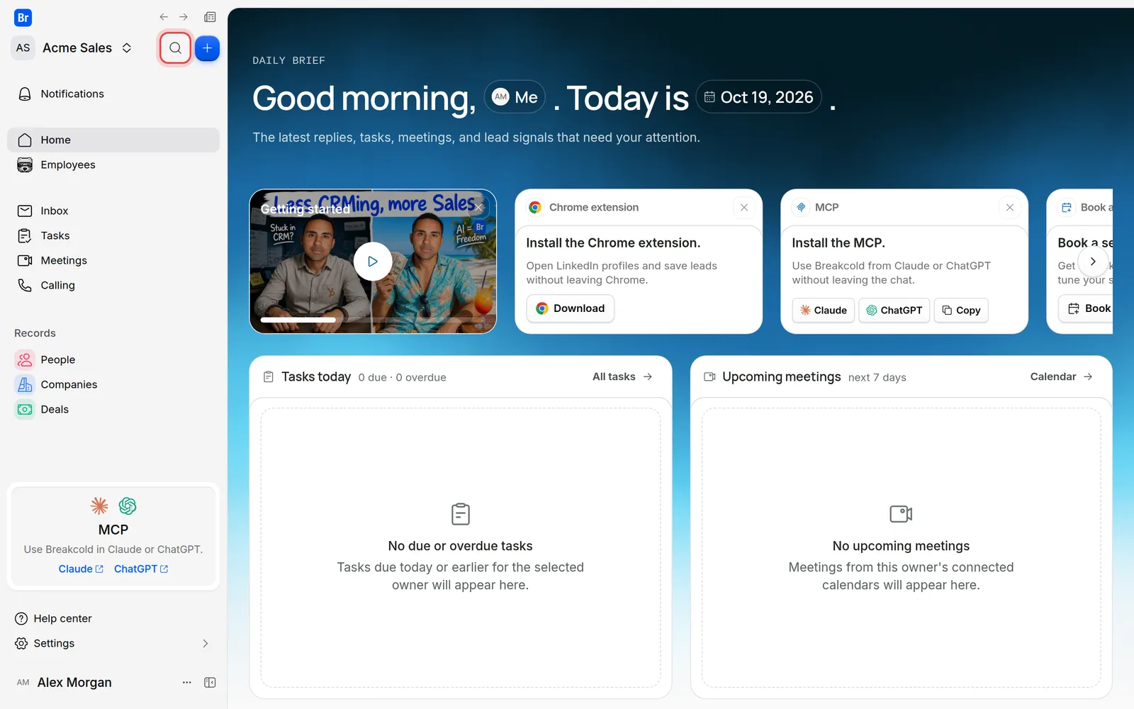This screenshot has height=709, width=1134.
Task: Open Inbox in the sidebar
Action: click(113, 211)
